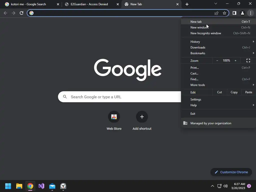Increase zoom with the plus button
This screenshot has width=256, height=192.
click(235, 60)
